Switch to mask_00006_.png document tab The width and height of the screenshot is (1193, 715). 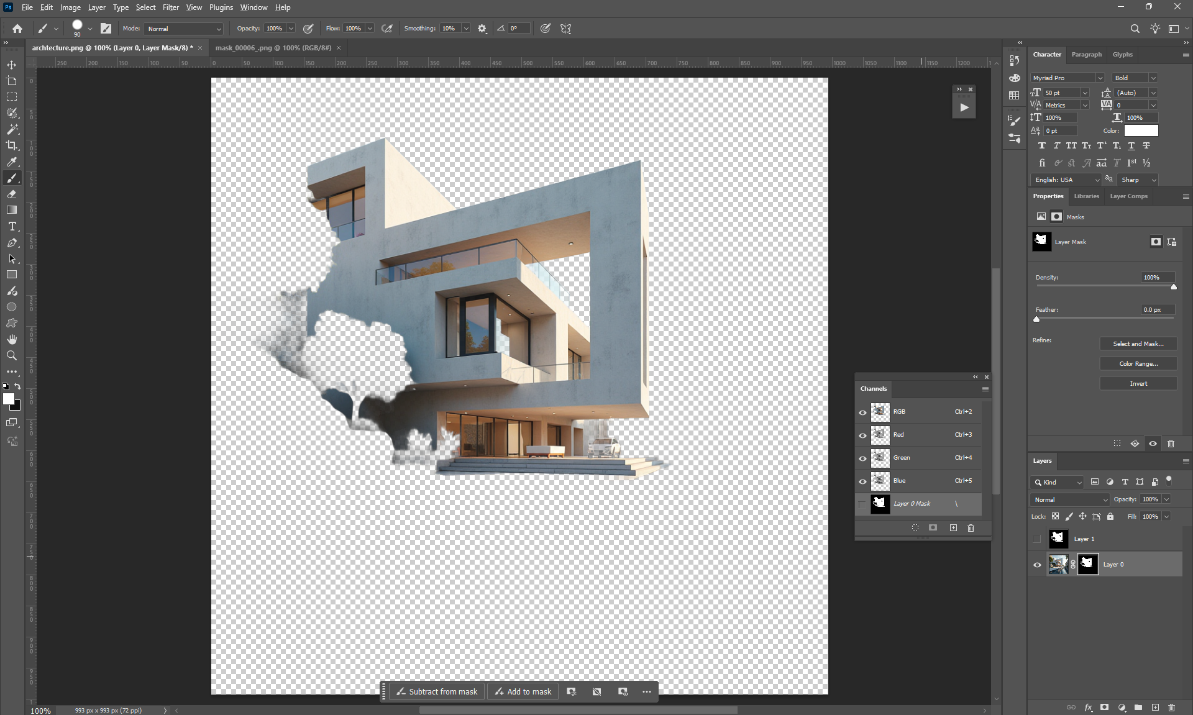[x=273, y=48]
